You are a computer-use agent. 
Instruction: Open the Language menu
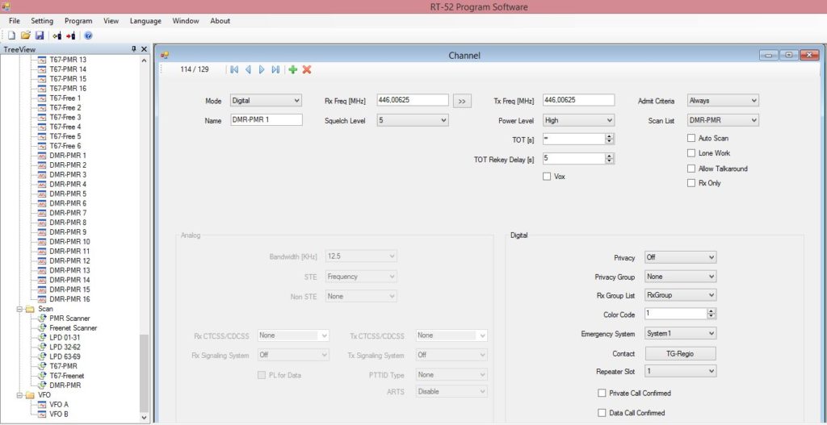click(145, 21)
